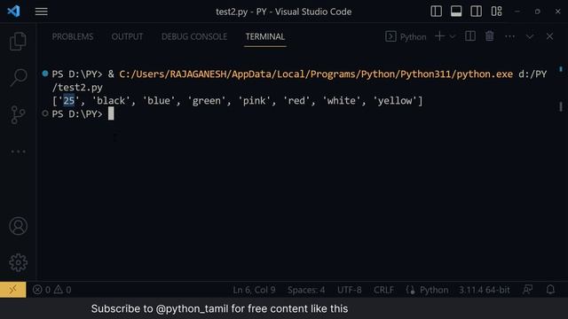Open the Manage gear settings icon
Viewport: 568px width, 319px height.
18,262
